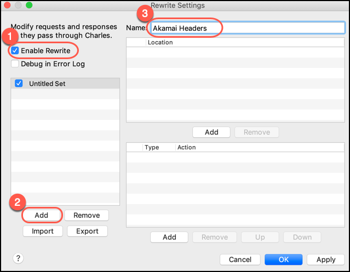Disable the Enable Rewrite checkbox

[x=15, y=51]
